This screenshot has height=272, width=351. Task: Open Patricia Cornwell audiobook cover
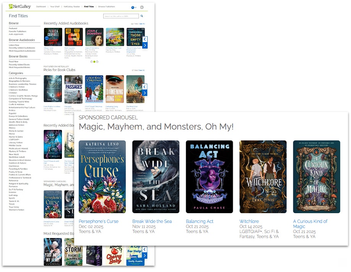click(53, 37)
